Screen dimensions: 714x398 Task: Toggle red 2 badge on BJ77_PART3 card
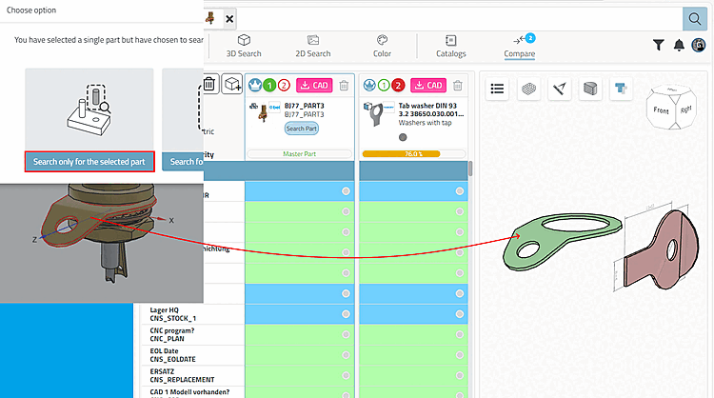pyautogui.click(x=284, y=85)
